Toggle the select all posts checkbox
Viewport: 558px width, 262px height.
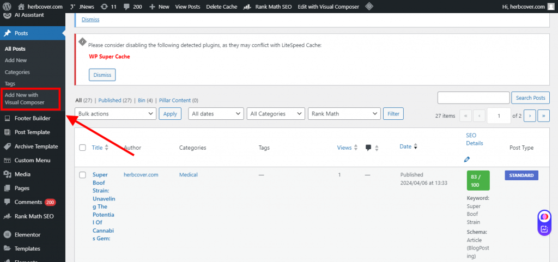(x=83, y=148)
